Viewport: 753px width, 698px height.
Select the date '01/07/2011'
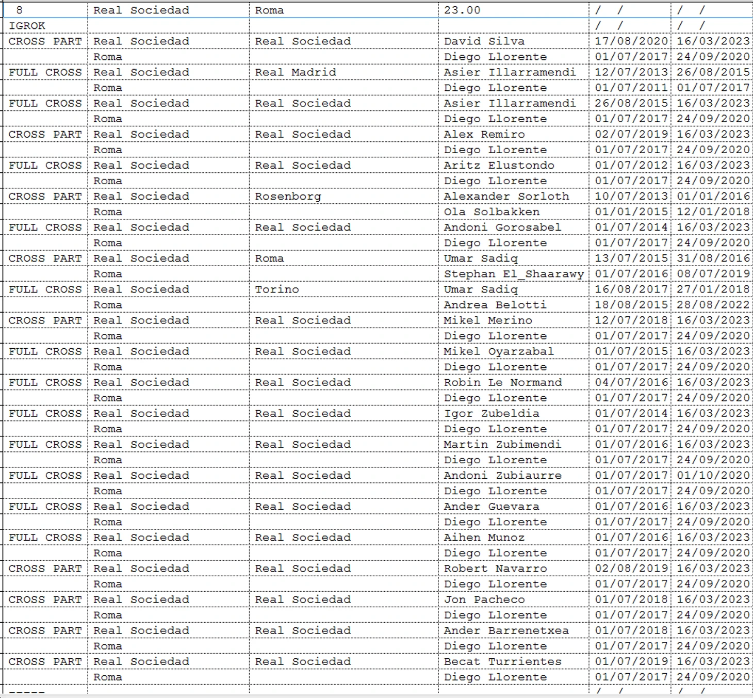(631, 87)
